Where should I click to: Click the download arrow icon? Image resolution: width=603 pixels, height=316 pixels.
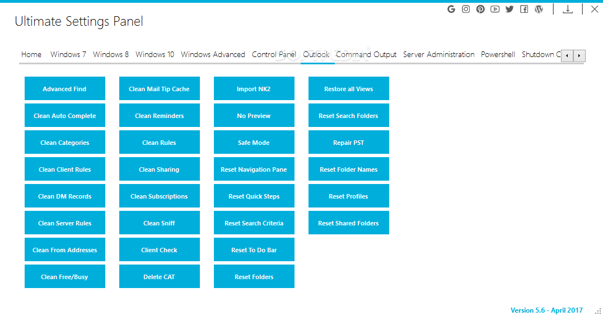568,9
